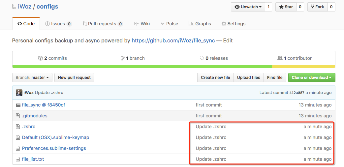The height and width of the screenshot is (167, 344).
Task: Edit the repository description
Action: (x=228, y=41)
